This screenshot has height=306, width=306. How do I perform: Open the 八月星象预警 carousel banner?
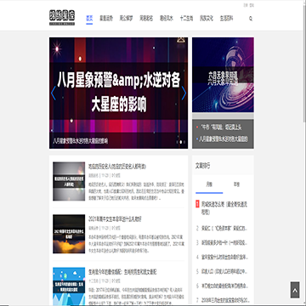[x=118, y=93]
